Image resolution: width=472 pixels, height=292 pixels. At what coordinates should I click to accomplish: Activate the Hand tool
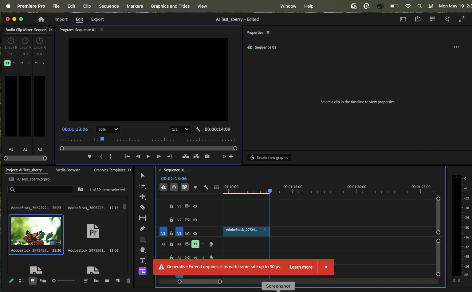point(143,250)
